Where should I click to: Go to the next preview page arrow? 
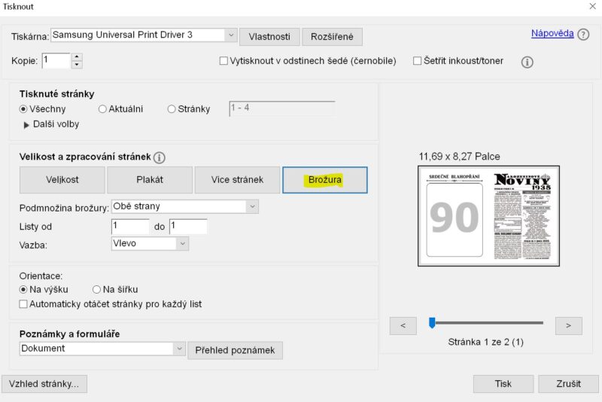(x=569, y=326)
